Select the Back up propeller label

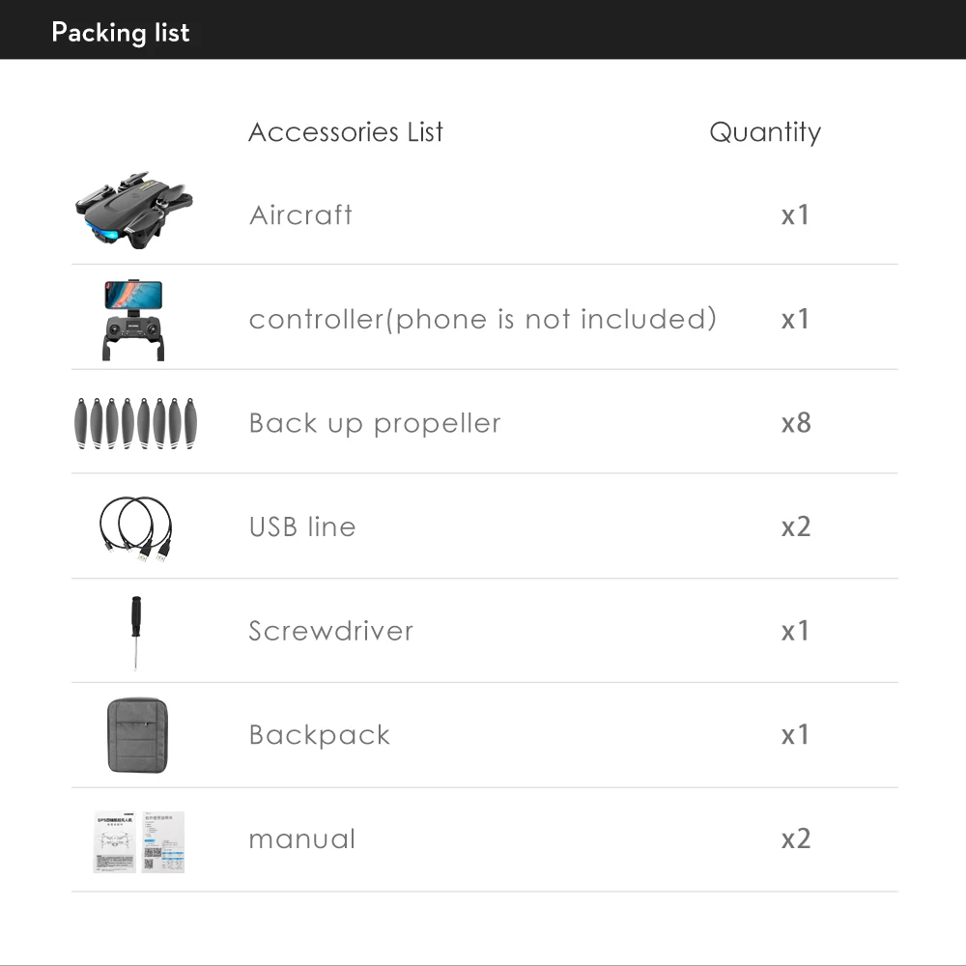pos(375,423)
